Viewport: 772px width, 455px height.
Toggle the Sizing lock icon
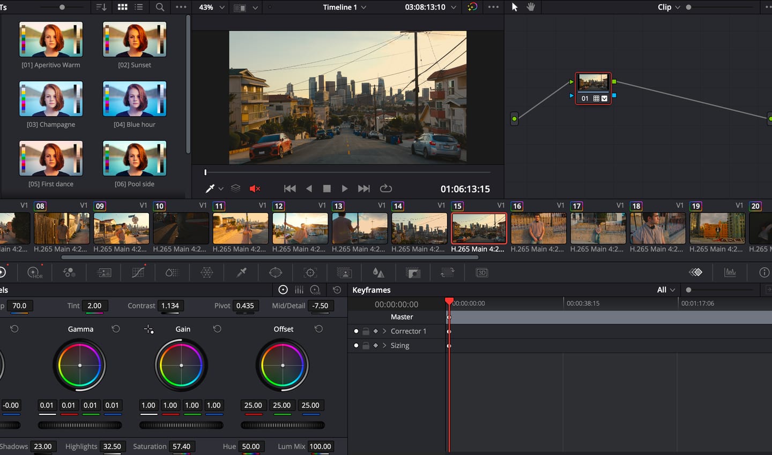[366, 346]
